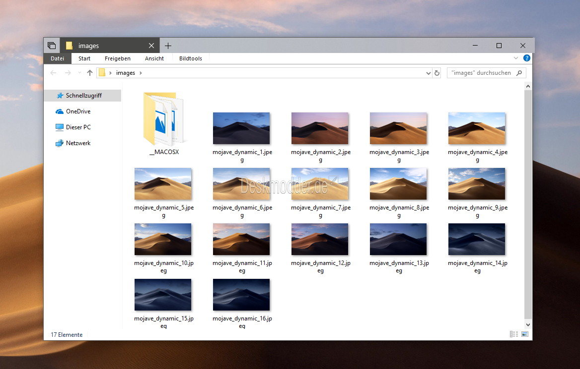The image size is (580, 369).
Task: Select thumbnail mojave_dynamic_12.jpeg
Action: (x=320, y=239)
